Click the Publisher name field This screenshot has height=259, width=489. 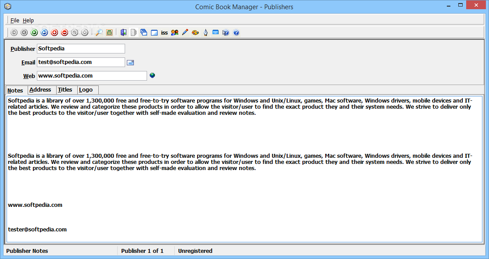pyautogui.click(x=81, y=49)
